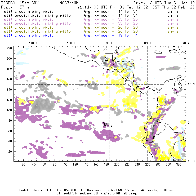Click the '0' equator latitude label
Viewport: 196px width, 196px height.
(189, 123)
